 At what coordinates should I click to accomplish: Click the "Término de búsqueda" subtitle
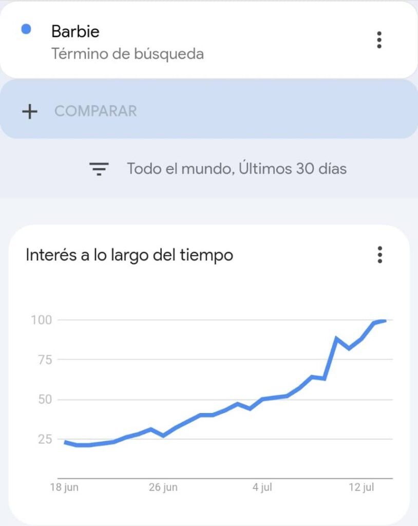pyautogui.click(x=127, y=54)
